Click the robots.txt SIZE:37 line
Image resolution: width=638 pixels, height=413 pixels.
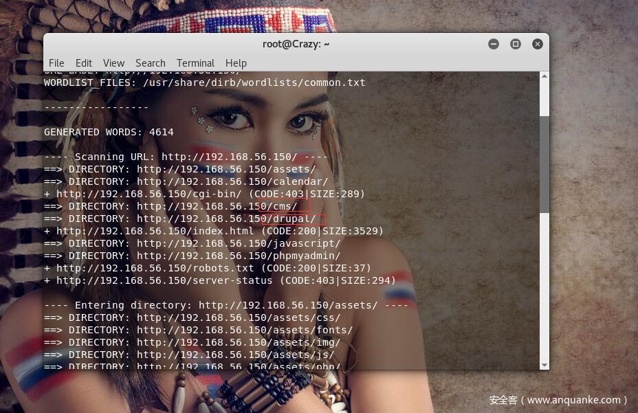(x=208, y=268)
